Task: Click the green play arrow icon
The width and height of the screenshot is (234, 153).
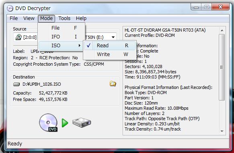Action: 65,123
